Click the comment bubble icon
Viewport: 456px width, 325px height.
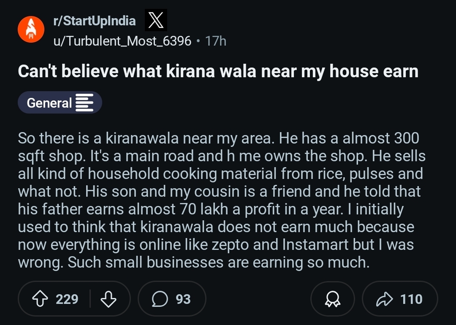coord(160,299)
